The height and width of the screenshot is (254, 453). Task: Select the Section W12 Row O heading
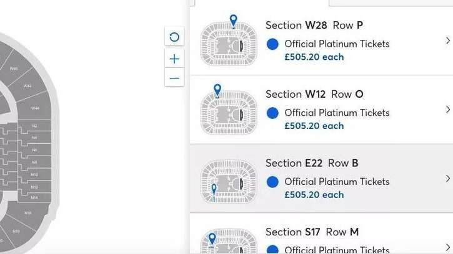pyautogui.click(x=314, y=95)
